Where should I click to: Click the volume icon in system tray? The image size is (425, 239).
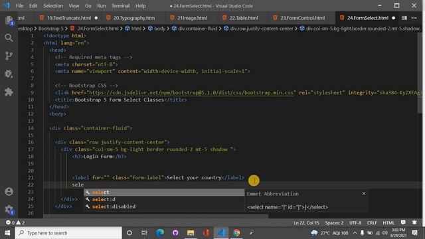385,233
